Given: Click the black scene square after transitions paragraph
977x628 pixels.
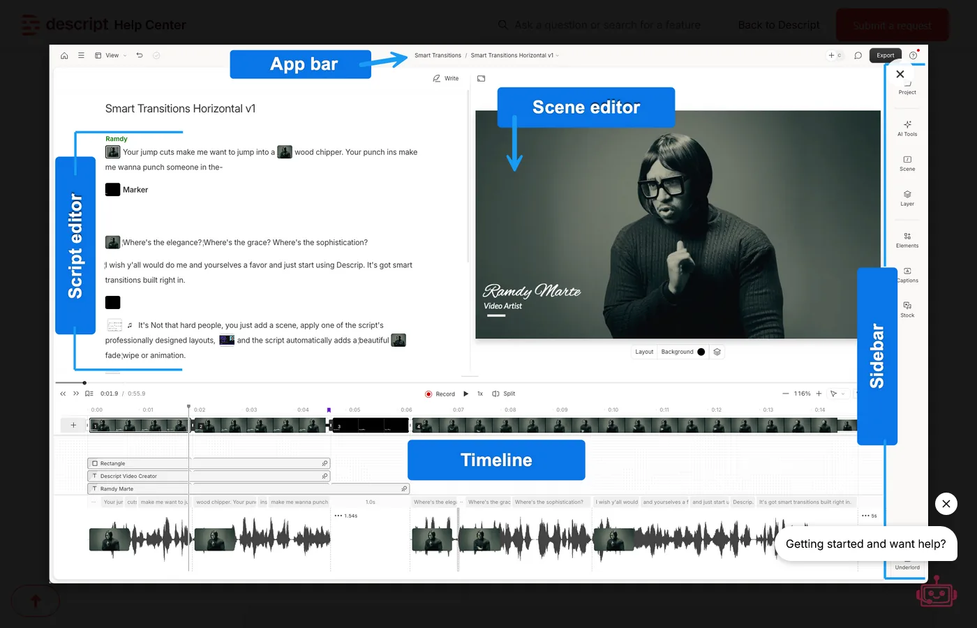Looking at the screenshot, I should [113, 303].
